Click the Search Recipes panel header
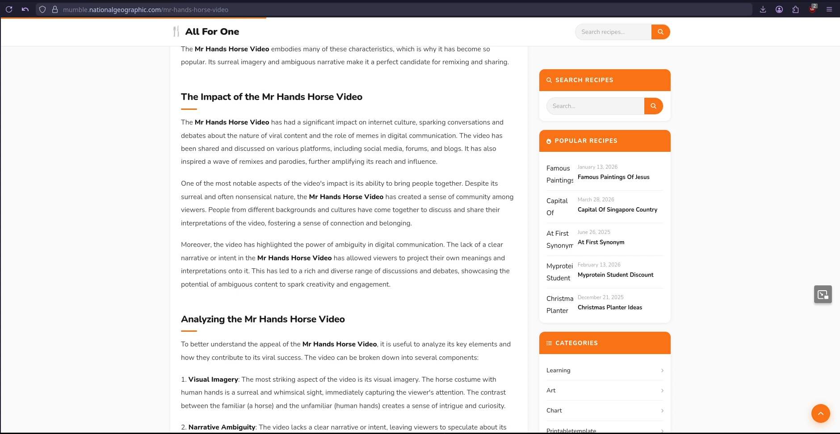 point(605,80)
